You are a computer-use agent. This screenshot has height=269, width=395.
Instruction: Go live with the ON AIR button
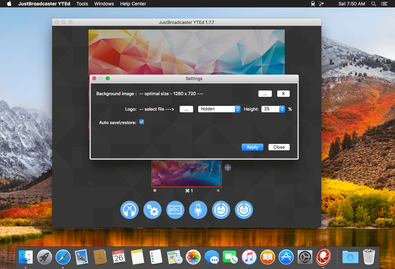pos(244,210)
